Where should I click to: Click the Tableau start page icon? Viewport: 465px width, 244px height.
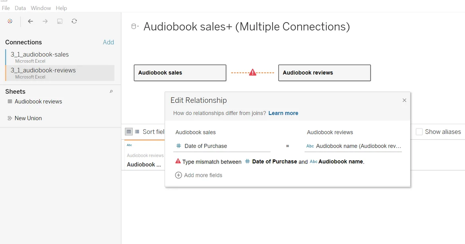(10, 21)
